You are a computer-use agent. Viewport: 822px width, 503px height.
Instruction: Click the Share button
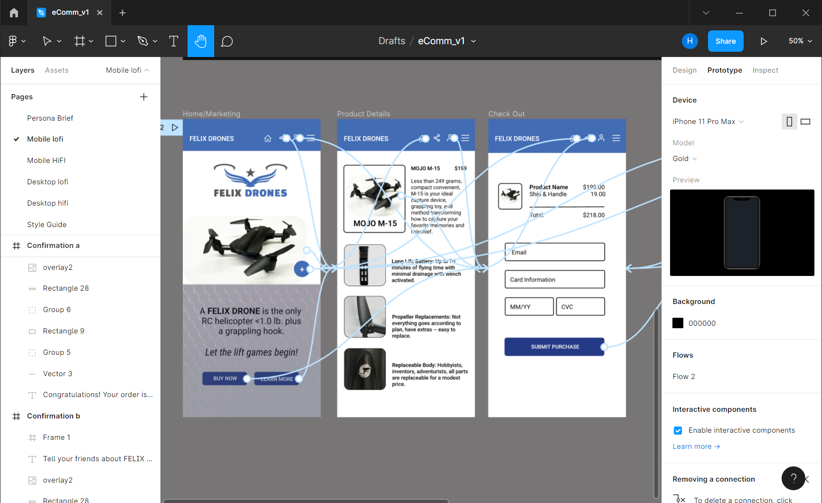coord(726,41)
